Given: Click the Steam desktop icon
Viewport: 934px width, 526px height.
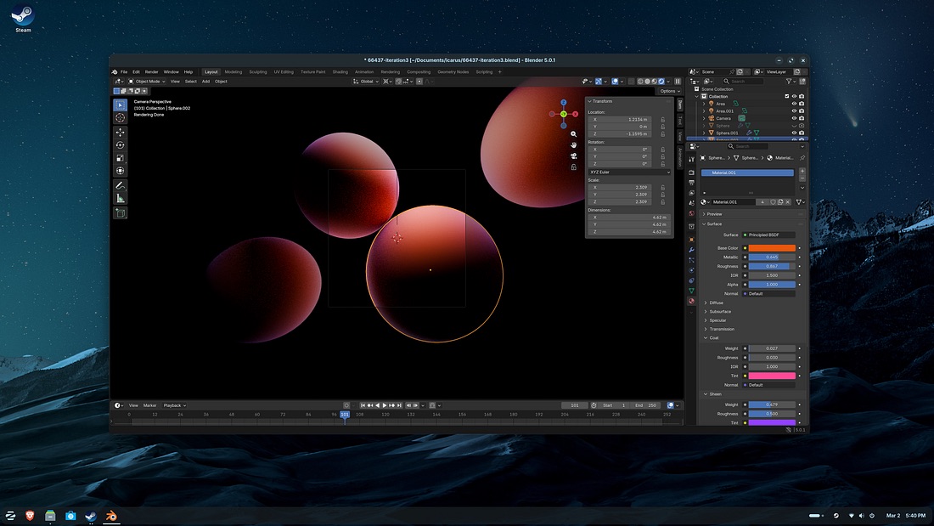Looking at the screenshot, I should [x=23, y=16].
